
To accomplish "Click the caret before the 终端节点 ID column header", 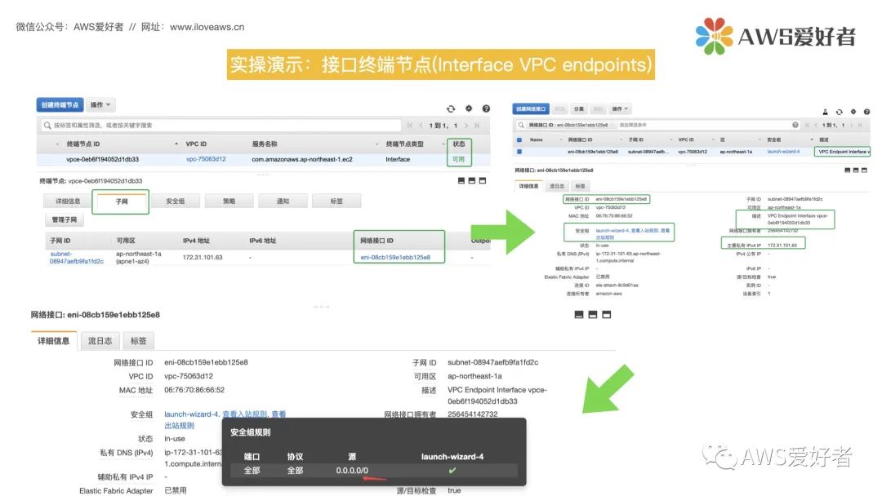I will coord(57,144).
